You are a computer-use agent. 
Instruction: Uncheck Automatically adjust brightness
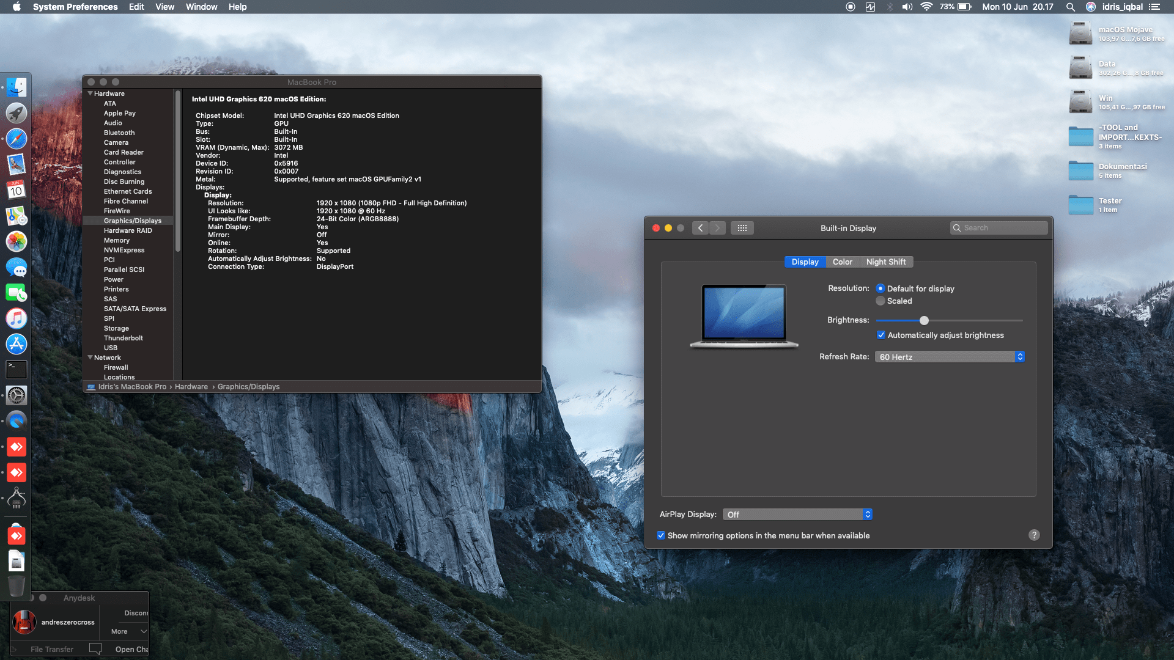(881, 335)
